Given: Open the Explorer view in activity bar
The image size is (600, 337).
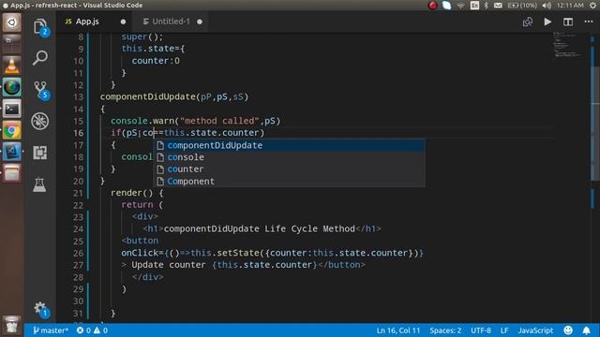Looking at the screenshot, I should [40, 27].
